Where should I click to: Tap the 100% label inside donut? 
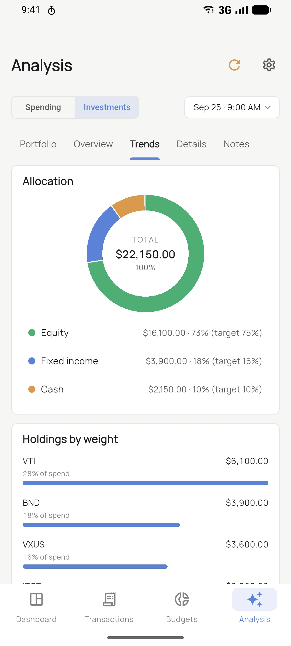pyautogui.click(x=145, y=268)
